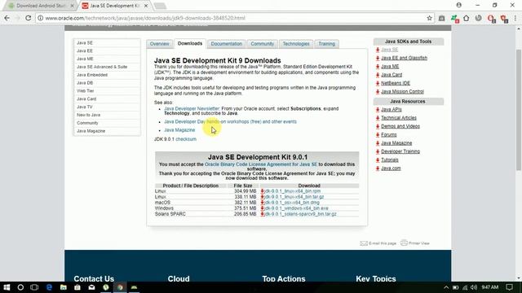The width and height of the screenshot is (522, 293).
Task: Open Forums resource link
Action: [x=388, y=135]
